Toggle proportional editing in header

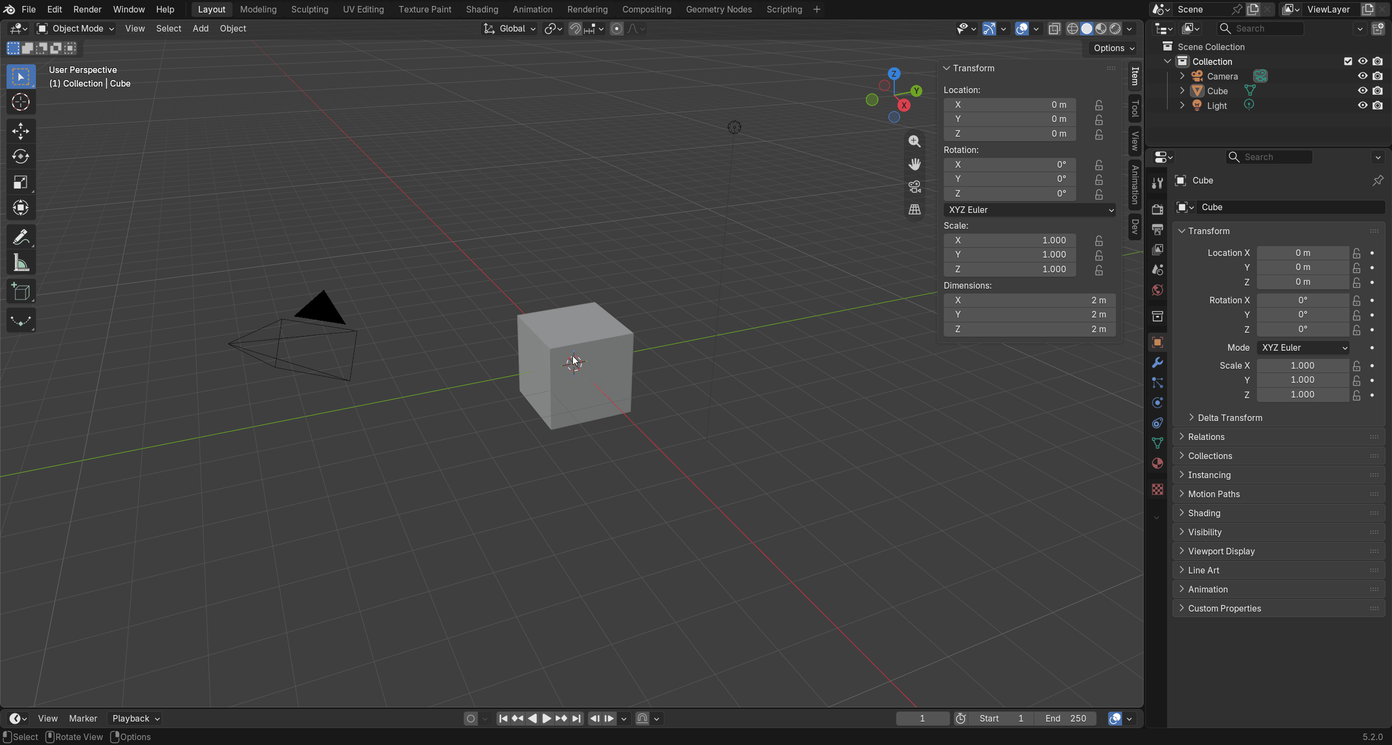click(616, 29)
